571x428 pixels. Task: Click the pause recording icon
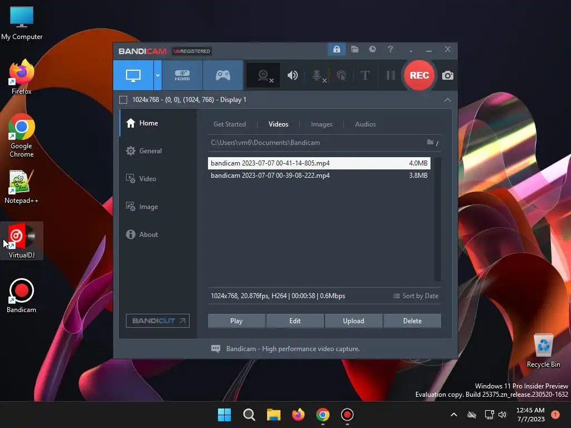(x=391, y=75)
